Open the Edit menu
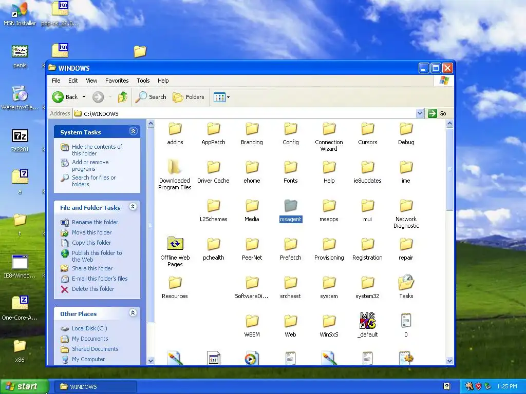This screenshot has width=526, height=394. pos(73,81)
